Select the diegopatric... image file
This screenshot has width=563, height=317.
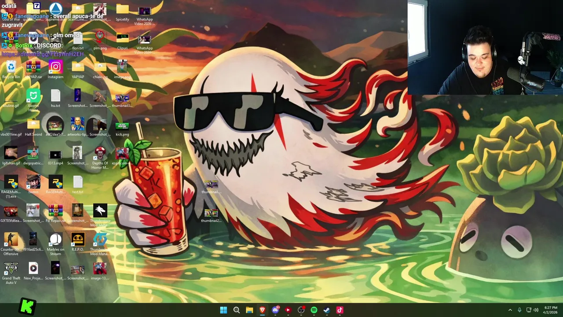click(x=33, y=156)
